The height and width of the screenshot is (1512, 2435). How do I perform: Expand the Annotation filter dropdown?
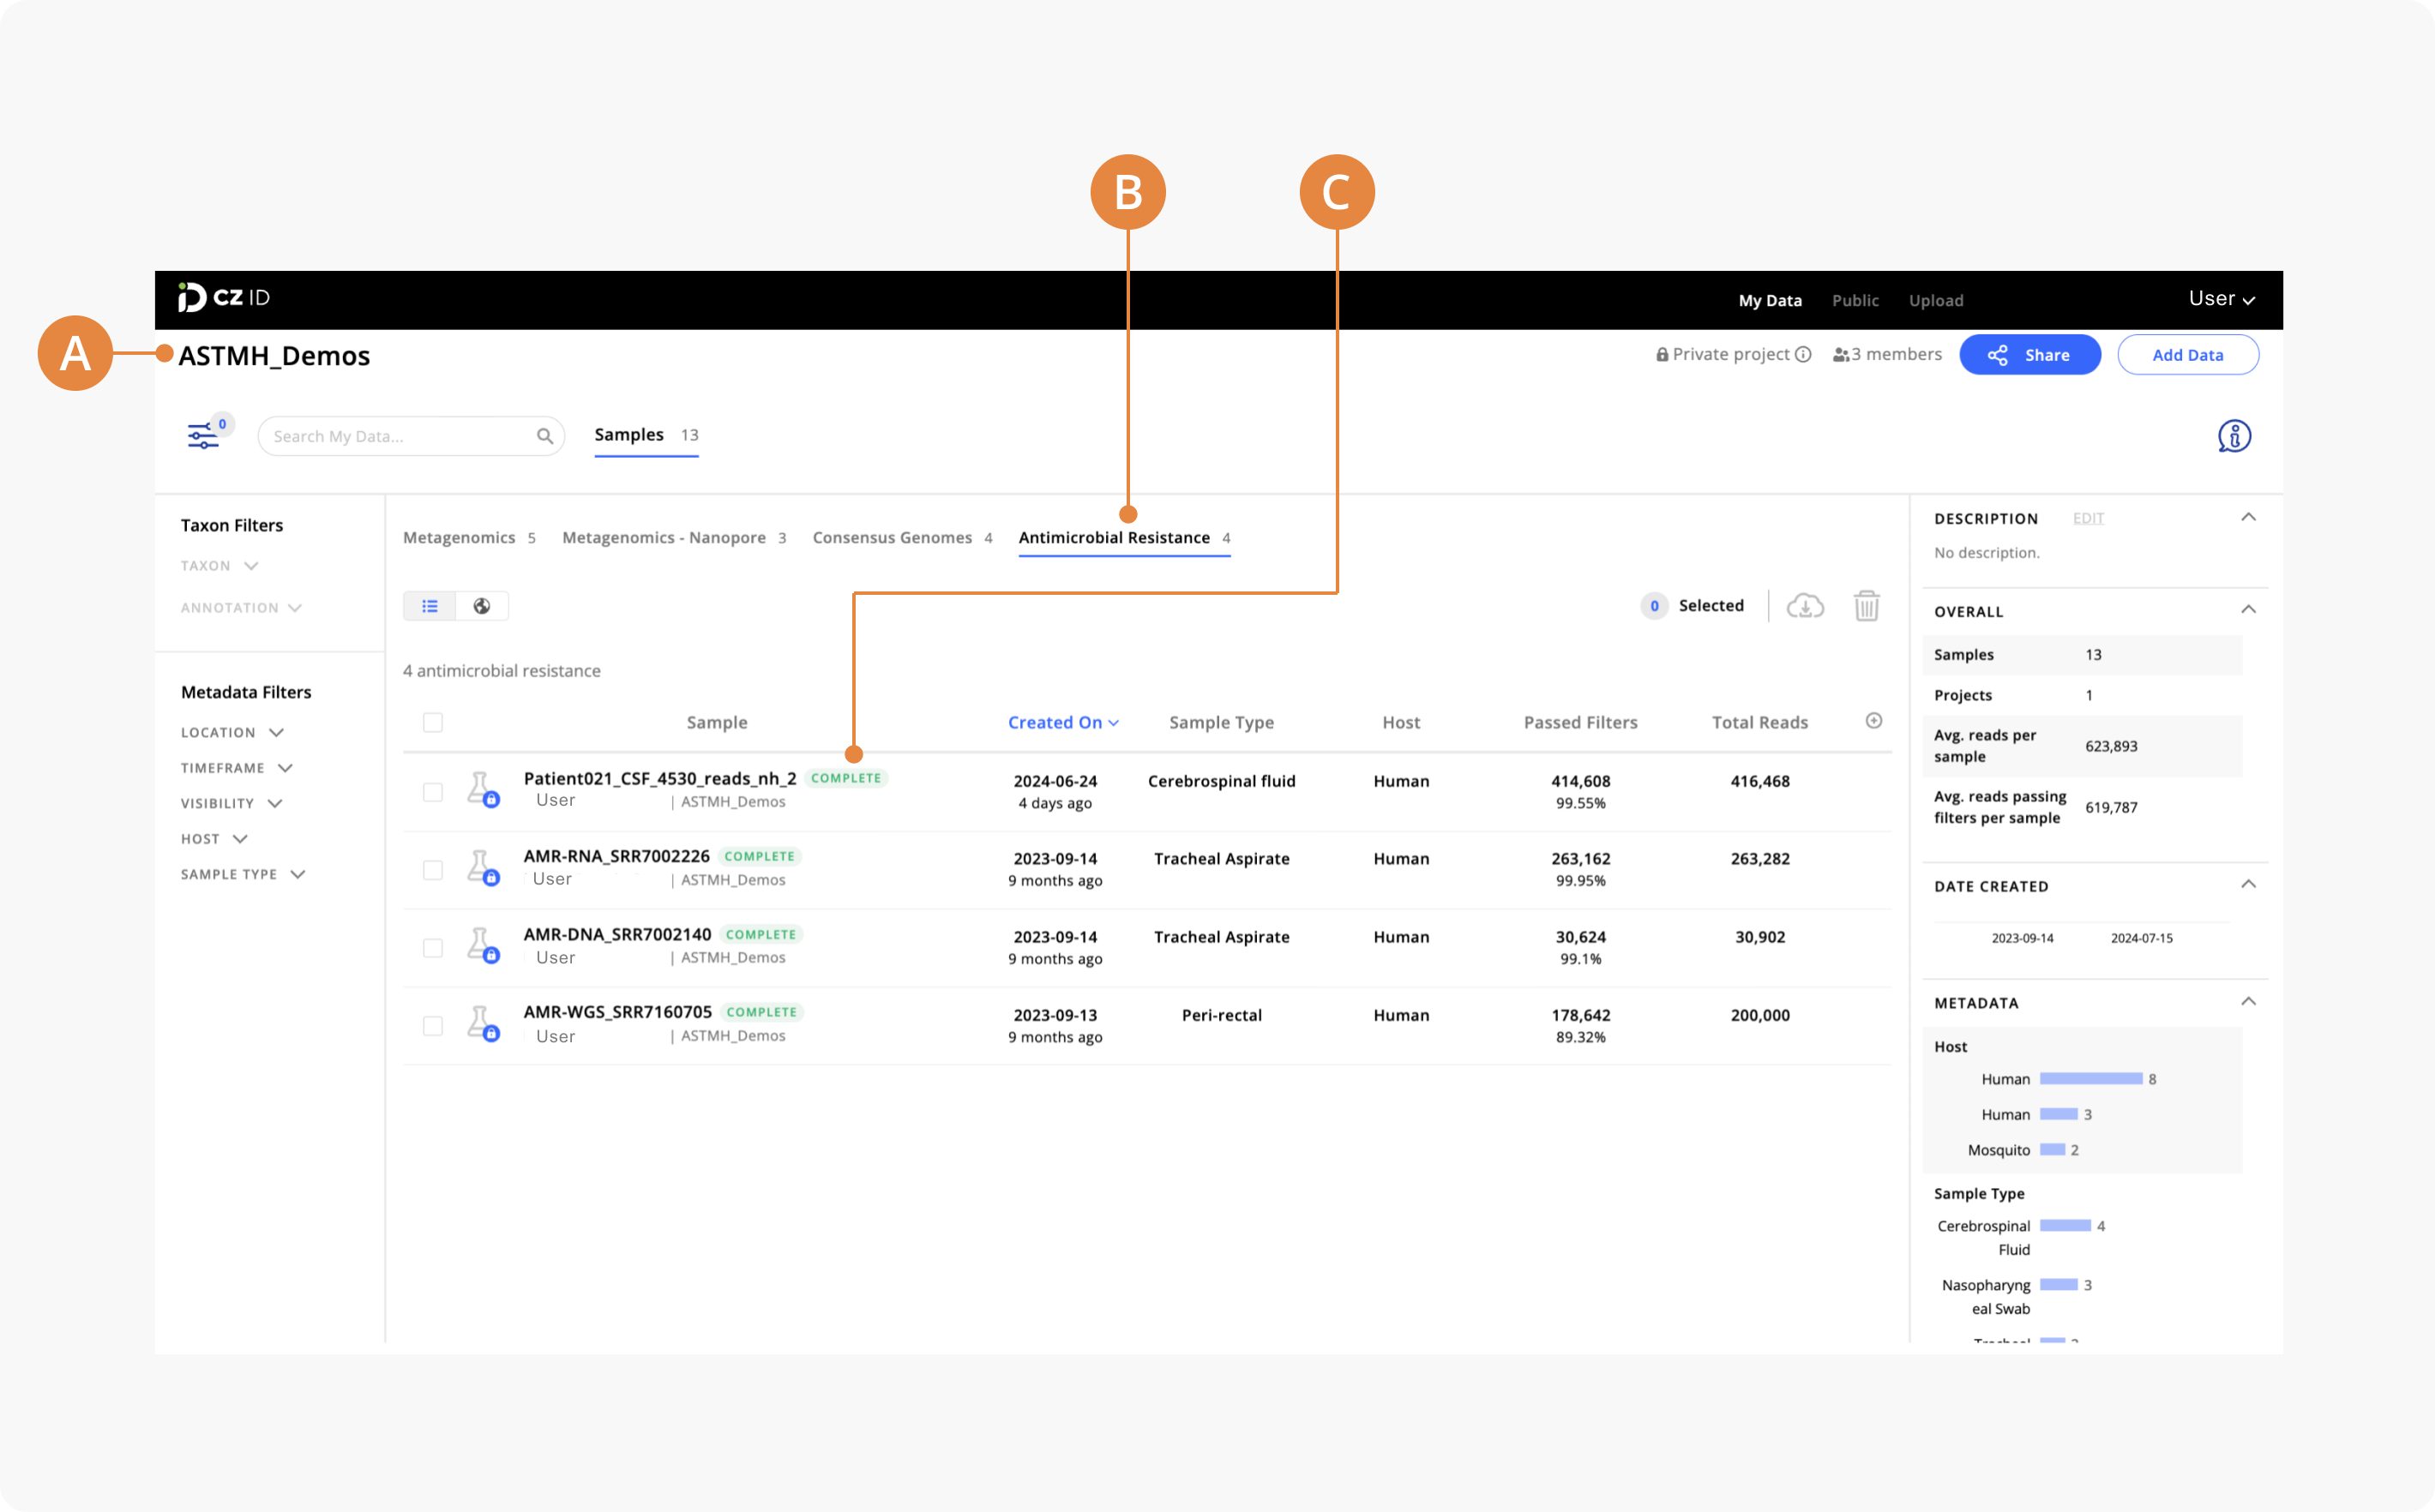pyautogui.click(x=241, y=608)
